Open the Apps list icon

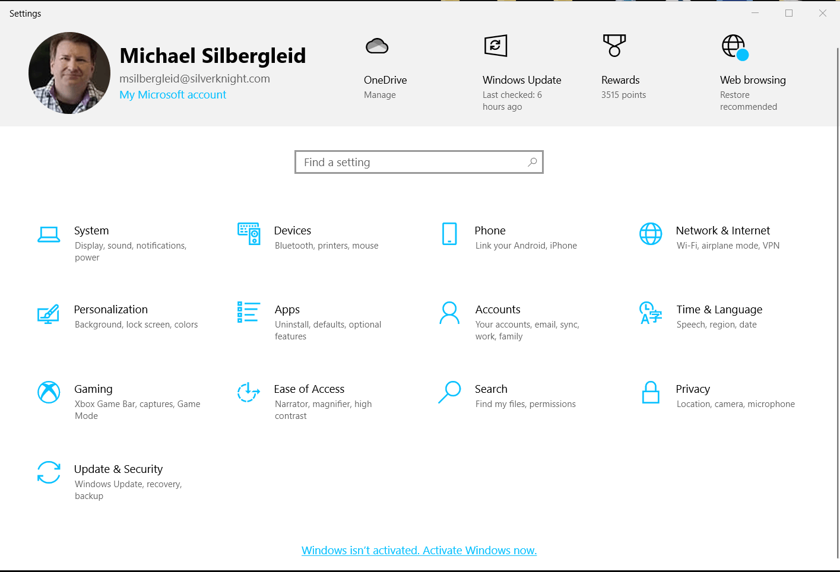(249, 312)
